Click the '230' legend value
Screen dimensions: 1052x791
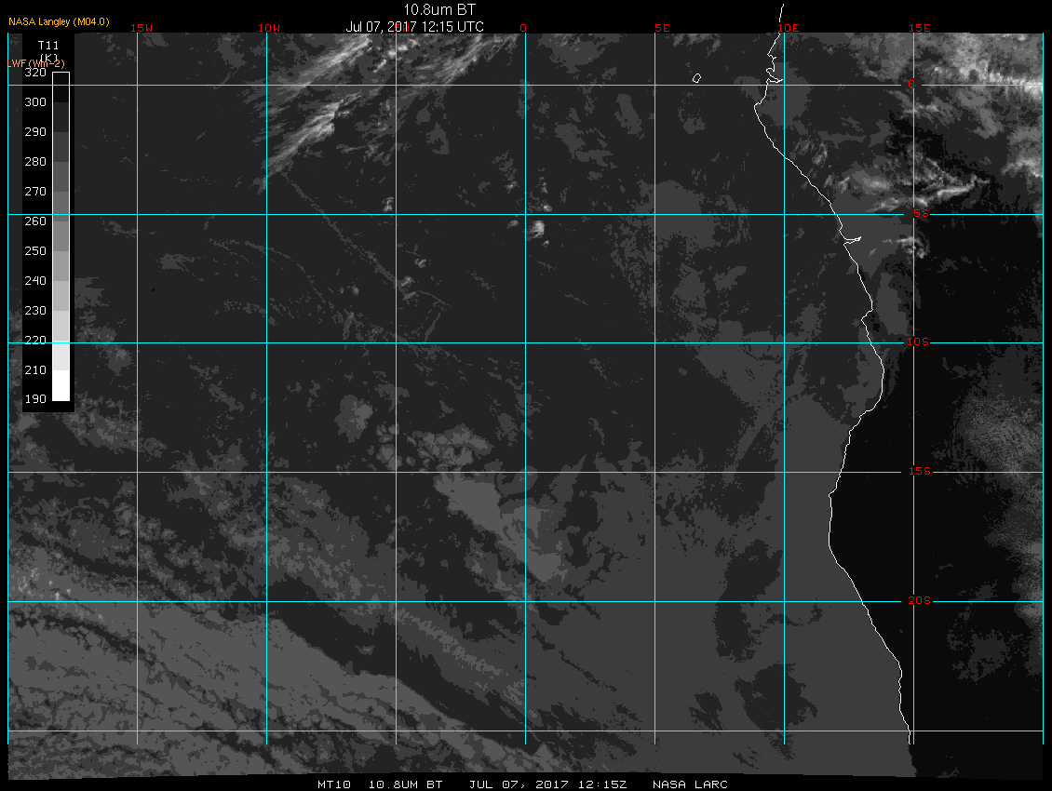[35, 311]
